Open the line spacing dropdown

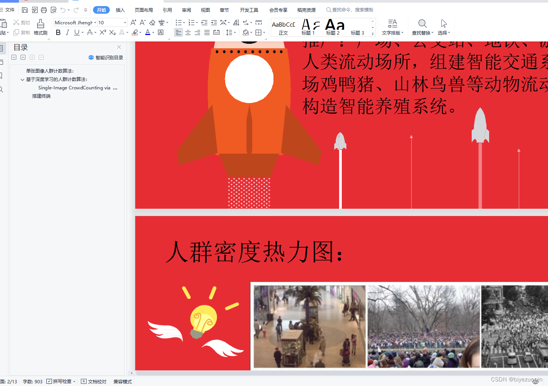234,33
